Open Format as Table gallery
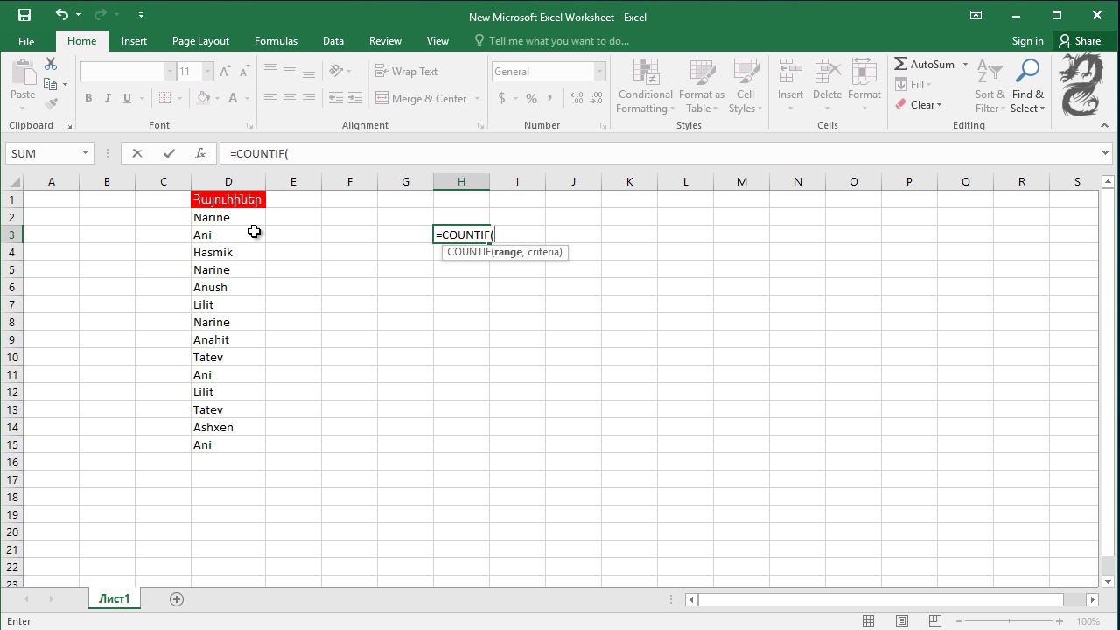Screen dimensions: 1120x630 click(702, 87)
